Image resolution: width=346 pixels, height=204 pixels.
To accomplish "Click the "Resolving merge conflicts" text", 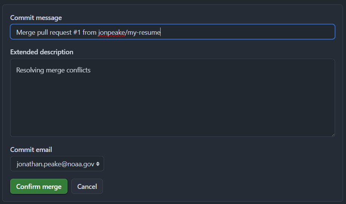I will tap(54, 70).
